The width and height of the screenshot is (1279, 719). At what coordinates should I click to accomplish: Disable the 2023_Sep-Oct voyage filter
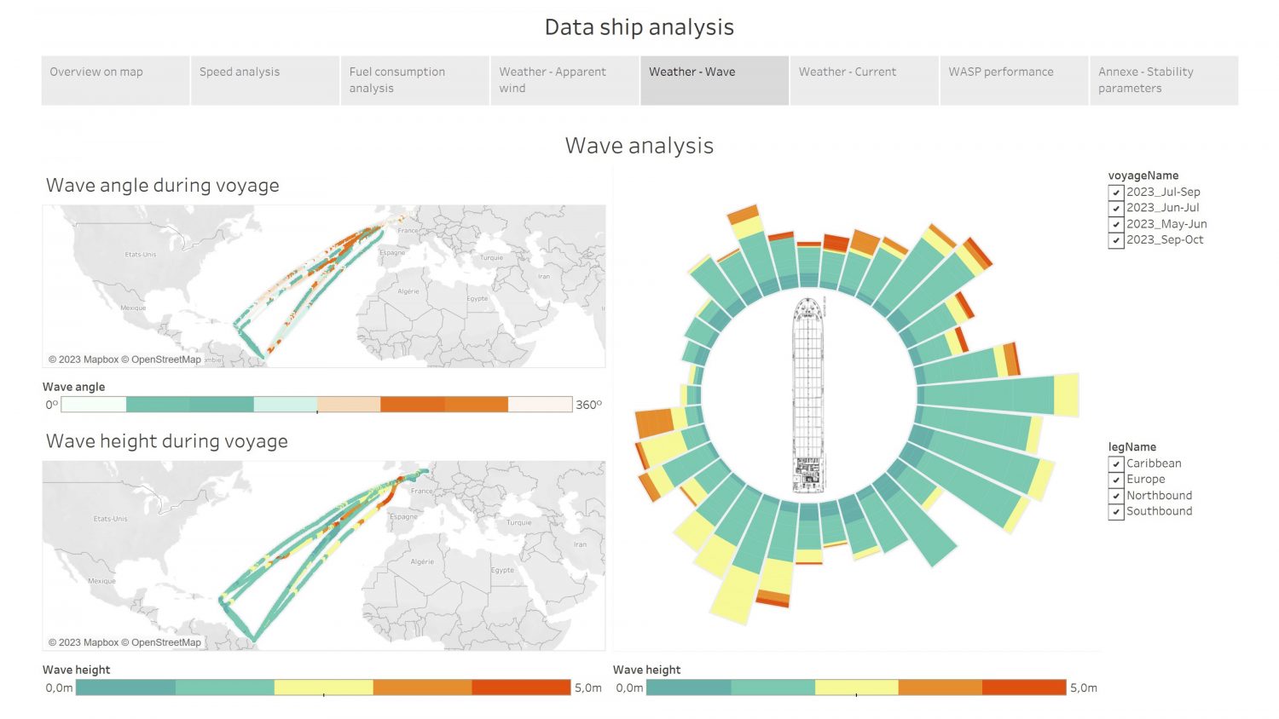tap(1115, 240)
